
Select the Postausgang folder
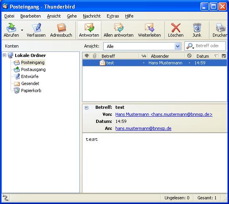coord(33,69)
